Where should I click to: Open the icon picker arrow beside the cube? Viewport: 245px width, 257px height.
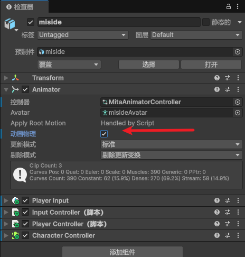point(16,30)
